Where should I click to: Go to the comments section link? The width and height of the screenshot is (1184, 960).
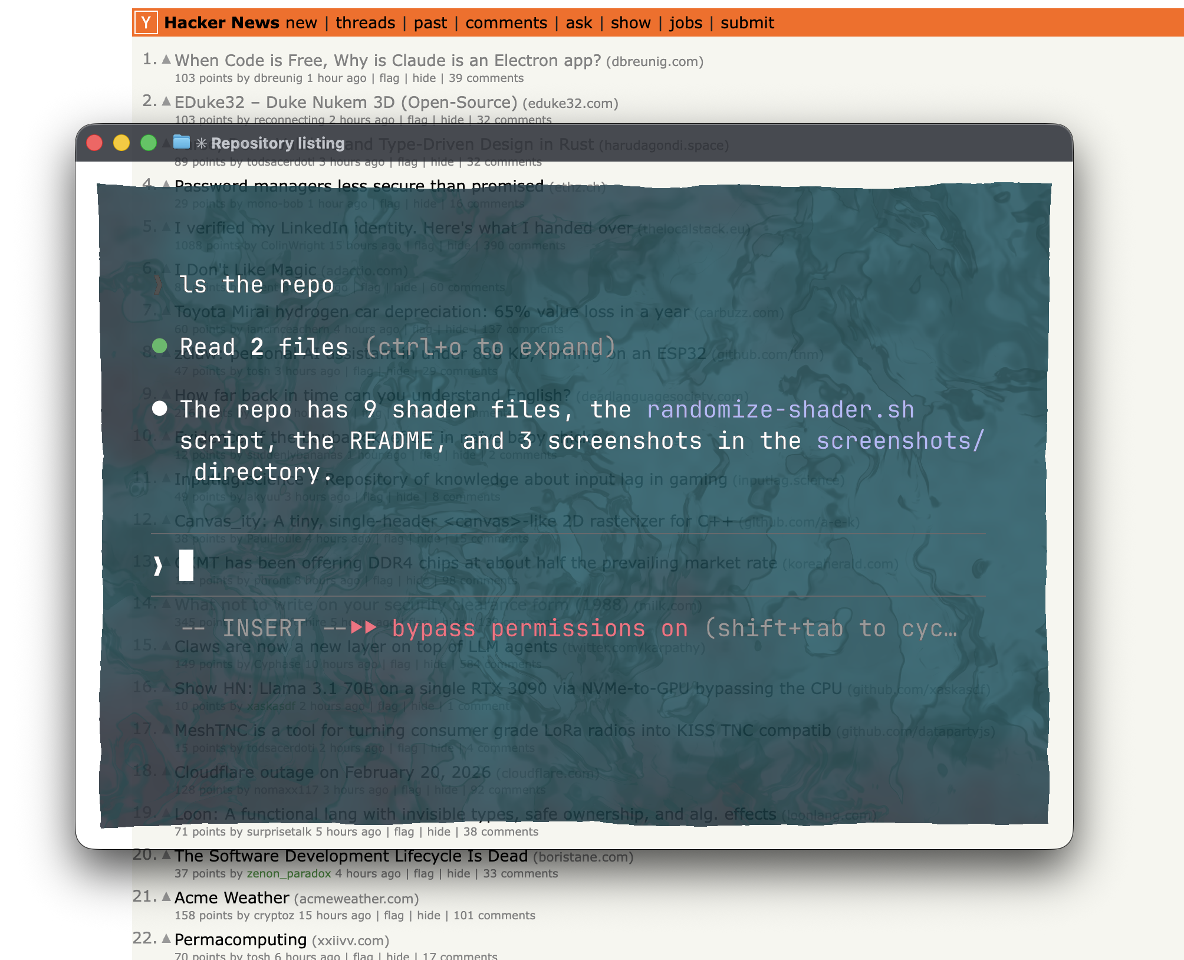click(x=506, y=23)
